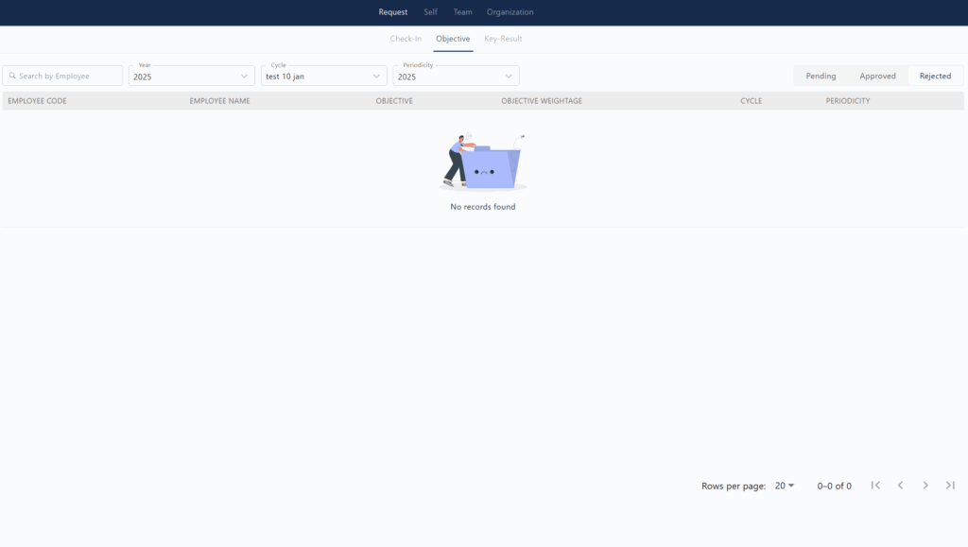The height and width of the screenshot is (547, 968).
Task: Click the search magnifier icon
Action: (12, 76)
